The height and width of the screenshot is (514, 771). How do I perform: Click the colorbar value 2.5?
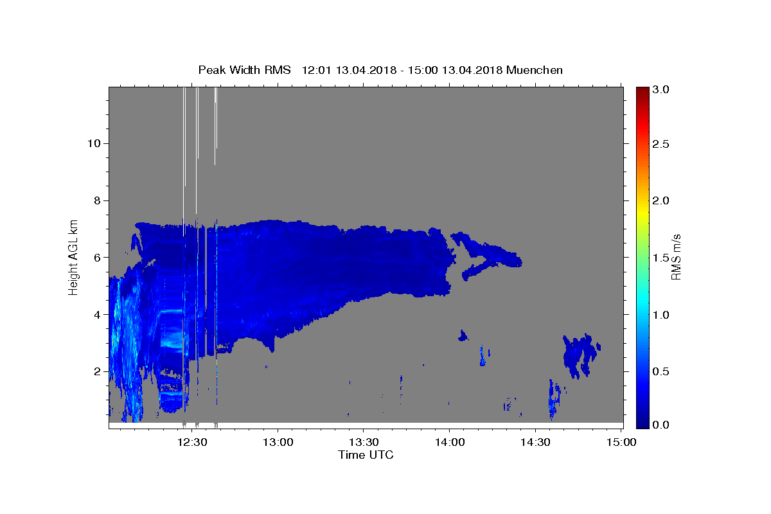tap(662, 144)
